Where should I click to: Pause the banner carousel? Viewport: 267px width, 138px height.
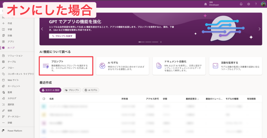[x=161, y=42]
